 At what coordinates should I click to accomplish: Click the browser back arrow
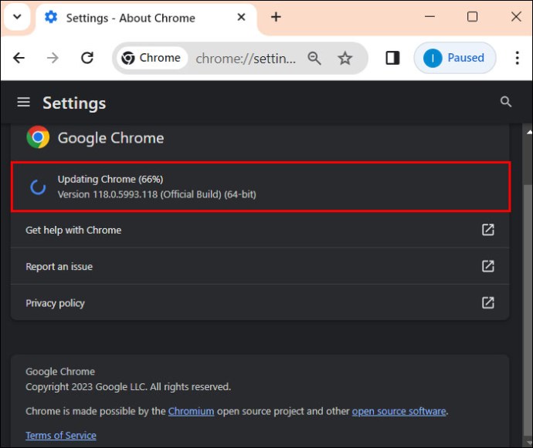[x=19, y=58]
